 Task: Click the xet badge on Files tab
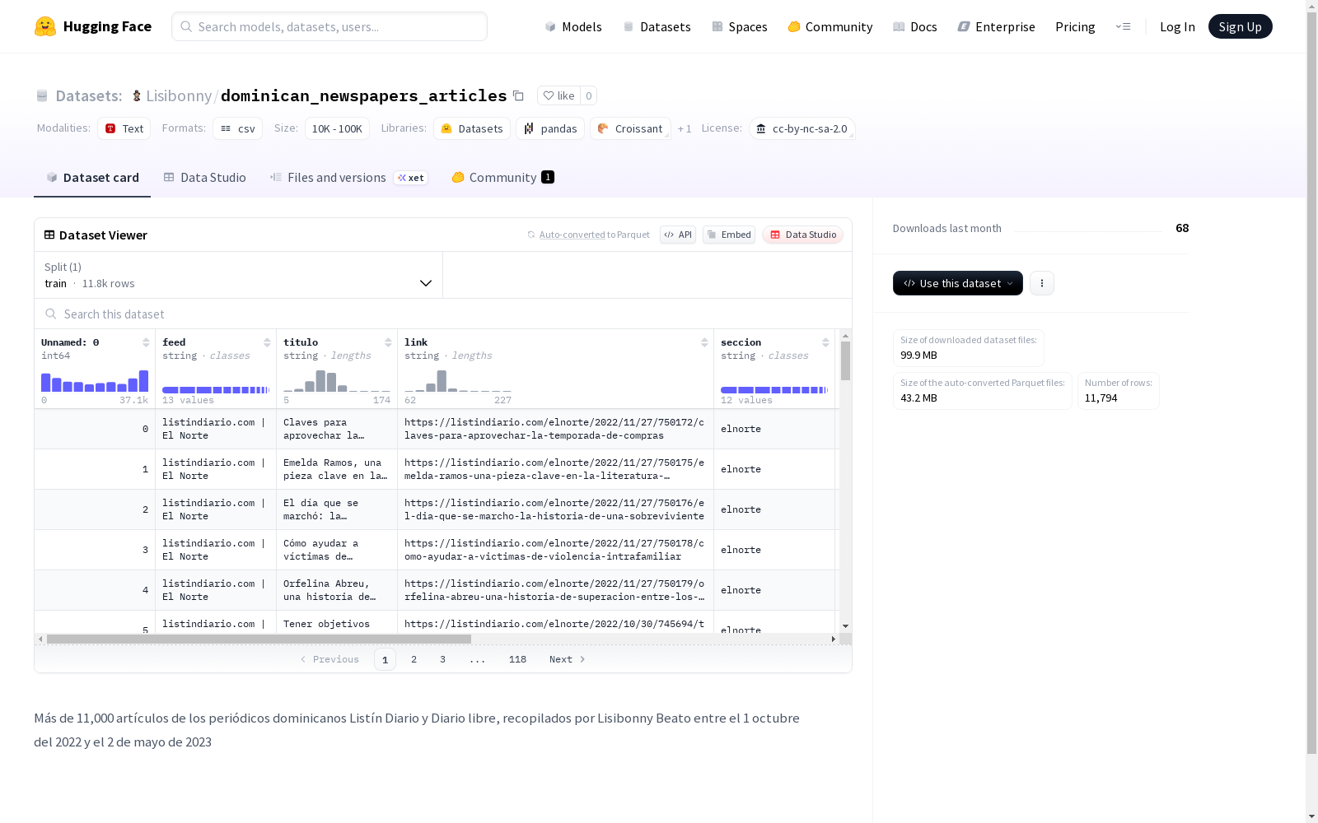pyautogui.click(x=410, y=178)
